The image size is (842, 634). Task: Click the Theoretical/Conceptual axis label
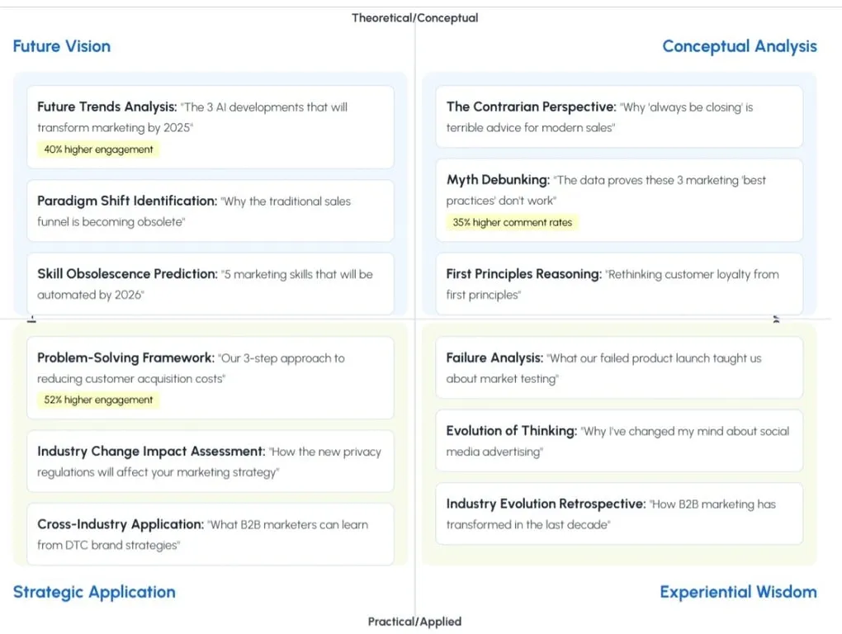[414, 17]
